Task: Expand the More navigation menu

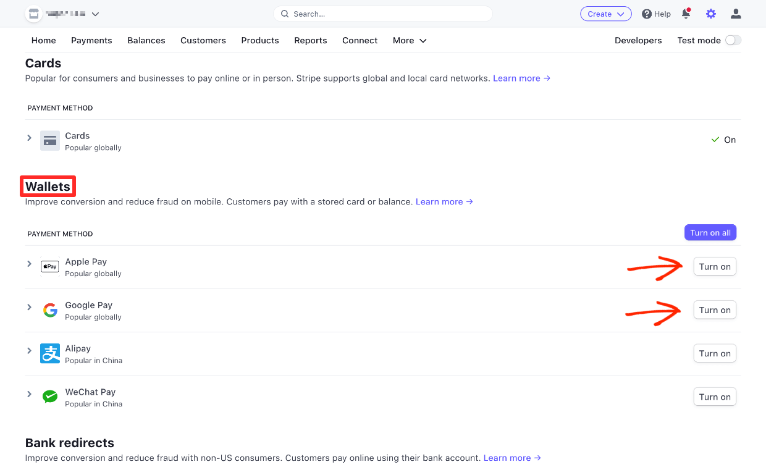Action: pyautogui.click(x=410, y=40)
